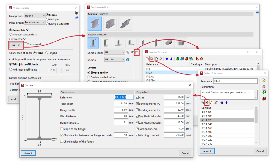
Task: Move series down in series list toolbar
Action: click(171, 59)
